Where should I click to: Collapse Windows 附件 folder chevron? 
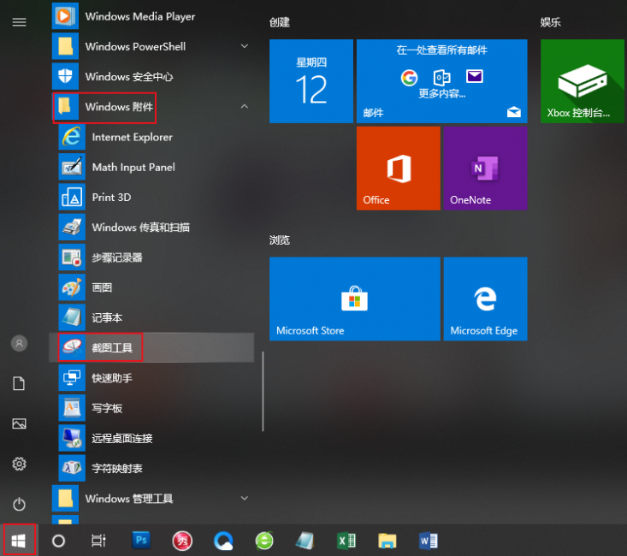point(245,106)
